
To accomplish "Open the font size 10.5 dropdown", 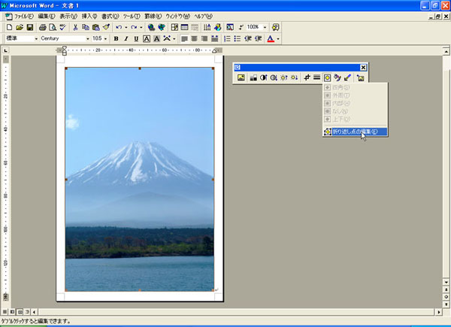I will click(107, 38).
